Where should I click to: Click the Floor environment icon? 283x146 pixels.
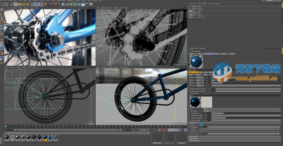point(83,4)
